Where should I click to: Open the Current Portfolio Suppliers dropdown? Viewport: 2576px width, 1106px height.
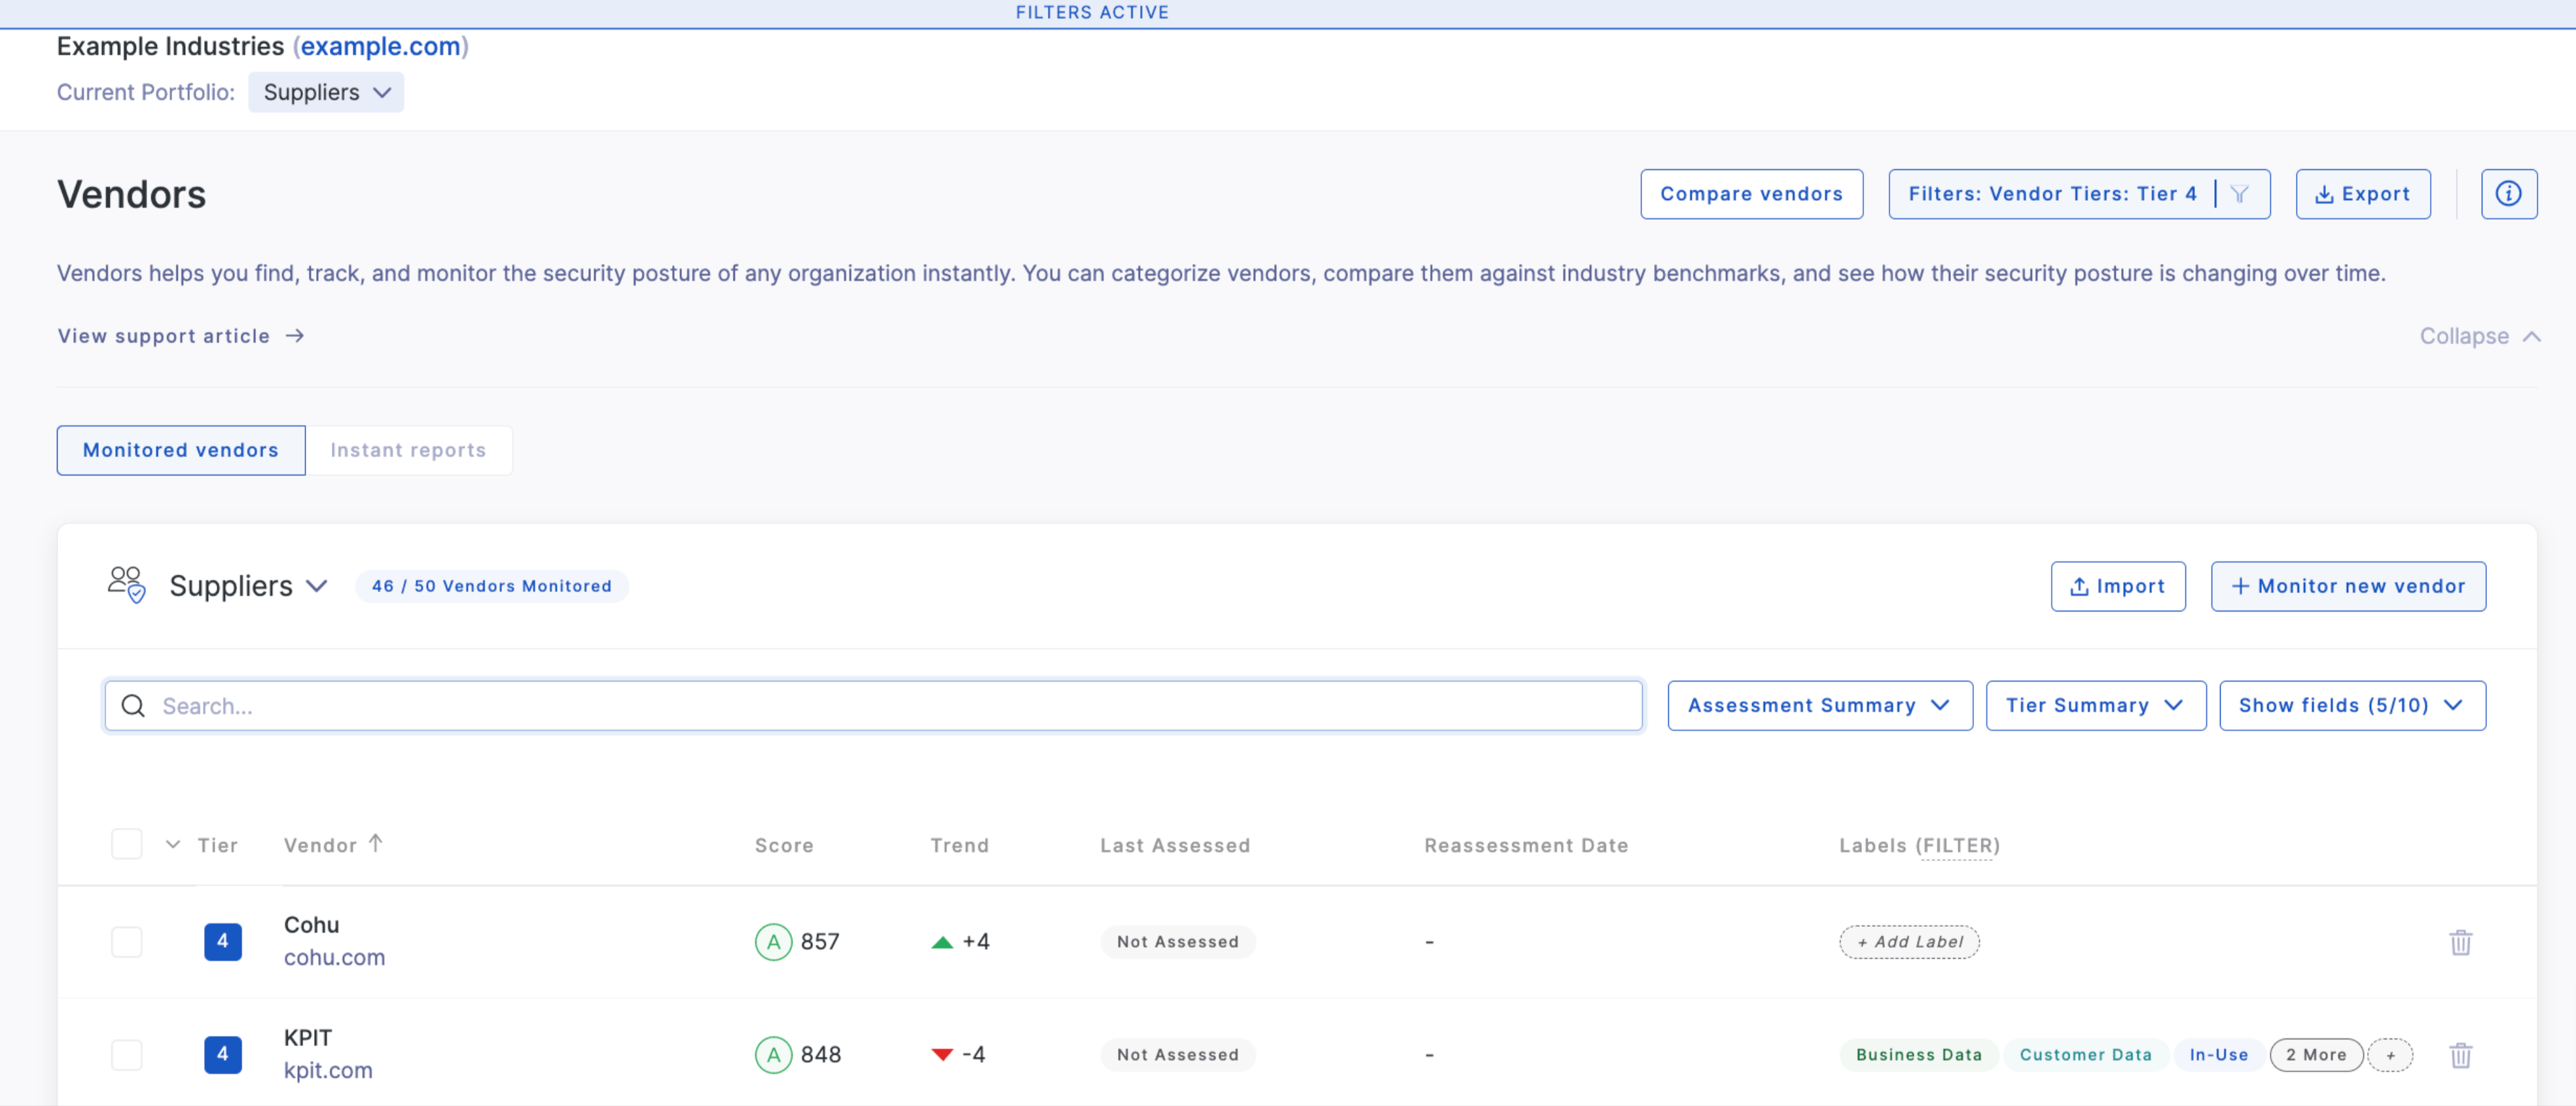pos(326,92)
